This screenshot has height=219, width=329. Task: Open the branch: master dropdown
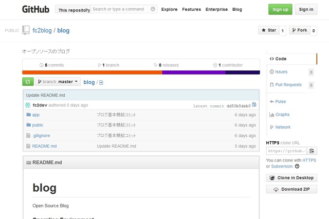[x=58, y=82]
